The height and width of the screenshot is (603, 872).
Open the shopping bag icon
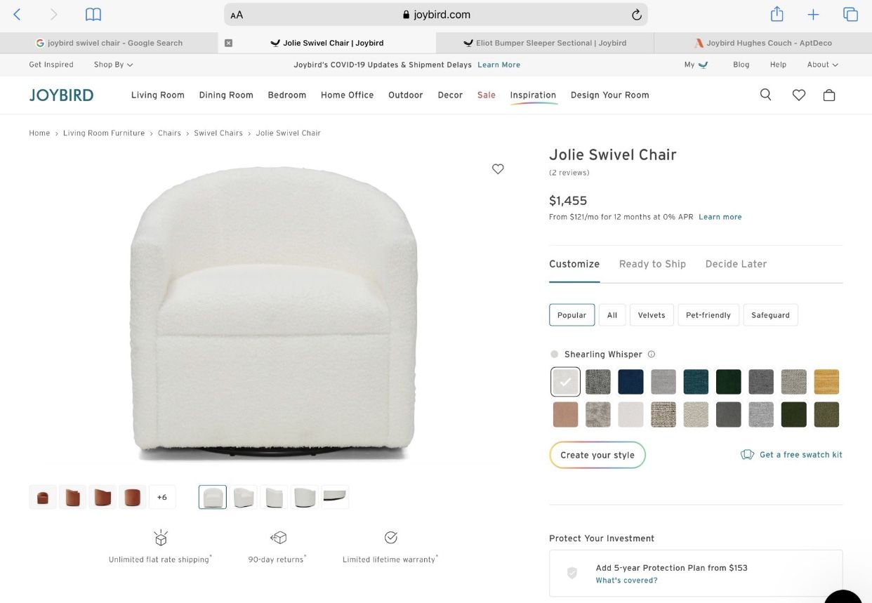click(829, 94)
